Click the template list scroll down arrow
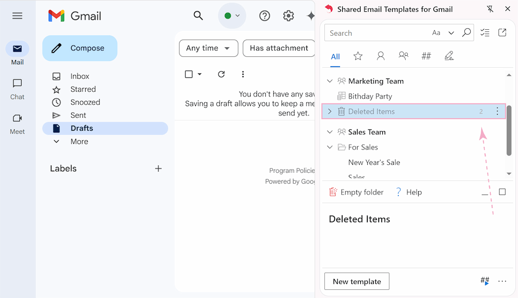The width and height of the screenshot is (518, 298). (x=509, y=174)
